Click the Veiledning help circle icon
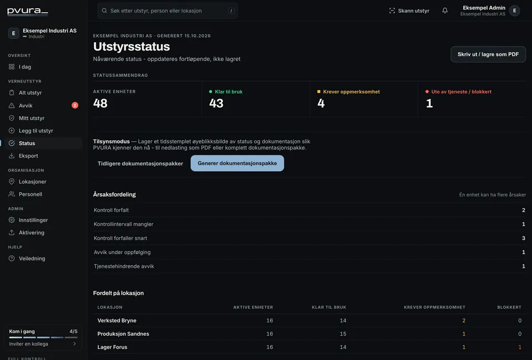 pyautogui.click(x=12, y=258)
